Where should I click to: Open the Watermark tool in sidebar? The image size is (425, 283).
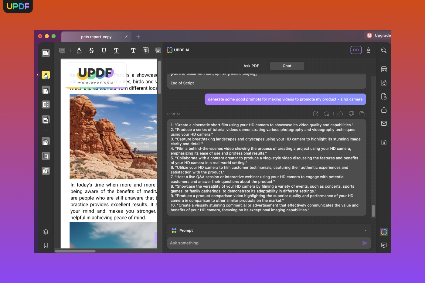(46, 171)
